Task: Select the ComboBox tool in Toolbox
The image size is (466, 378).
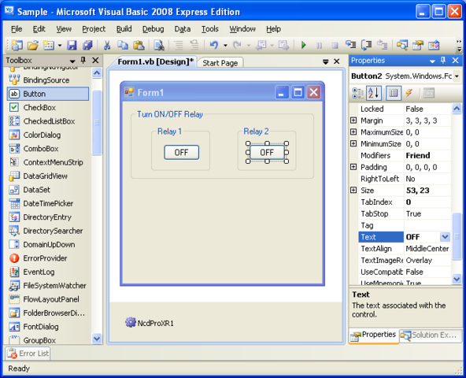Action: (48, 149)
